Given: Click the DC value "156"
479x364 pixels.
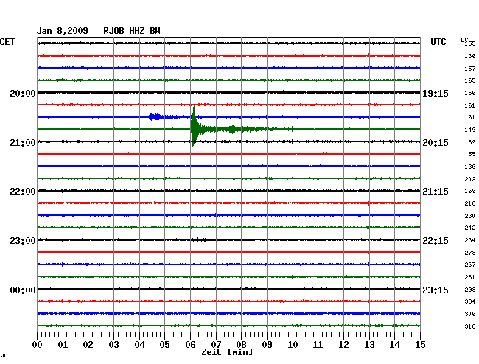Looking at the screenshot, I should point(470,93).
